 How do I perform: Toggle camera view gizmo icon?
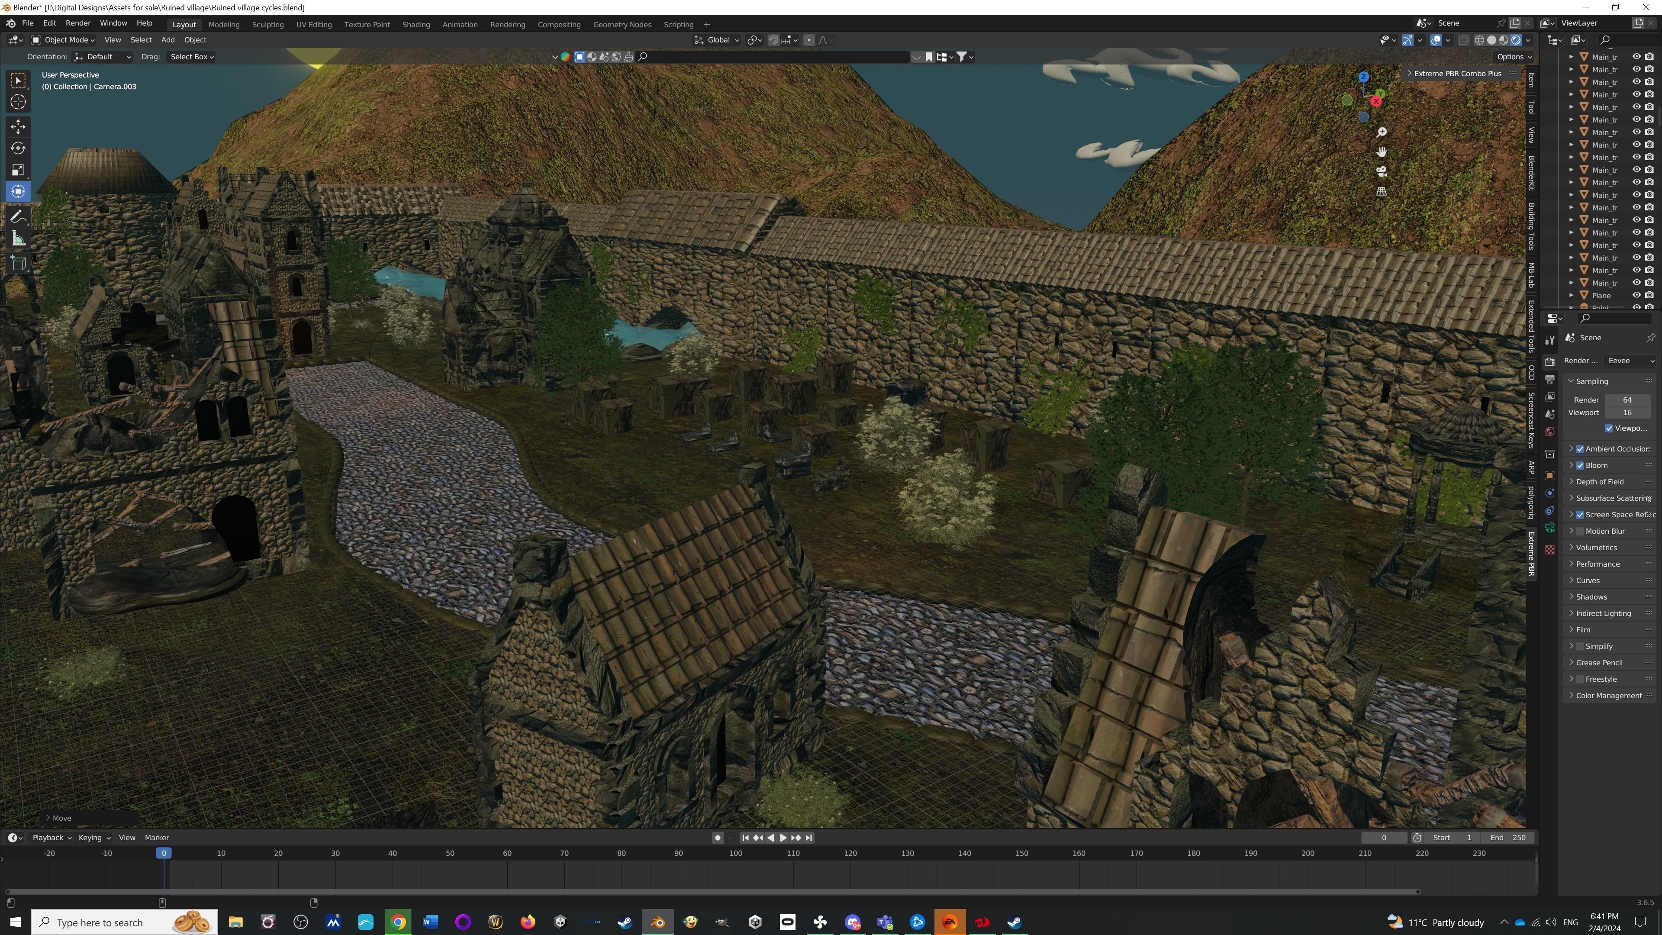point(1382,172)
